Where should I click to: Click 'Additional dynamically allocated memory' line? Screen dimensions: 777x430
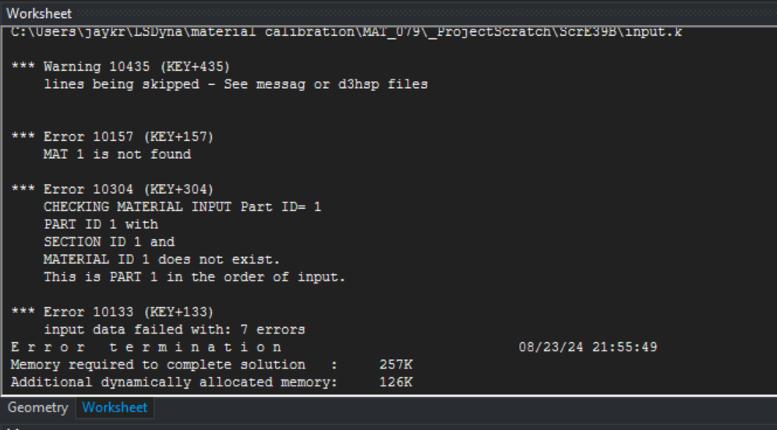point(175,382)
